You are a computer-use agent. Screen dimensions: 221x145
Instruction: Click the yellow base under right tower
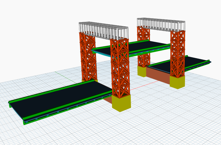coord(177,82)
